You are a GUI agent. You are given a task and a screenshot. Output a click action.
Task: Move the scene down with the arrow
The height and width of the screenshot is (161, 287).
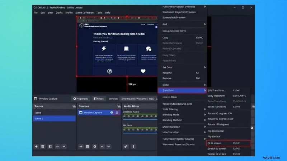[64, 147]
